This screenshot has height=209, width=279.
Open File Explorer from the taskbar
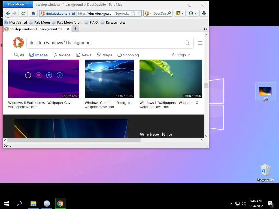pos(34,204)
